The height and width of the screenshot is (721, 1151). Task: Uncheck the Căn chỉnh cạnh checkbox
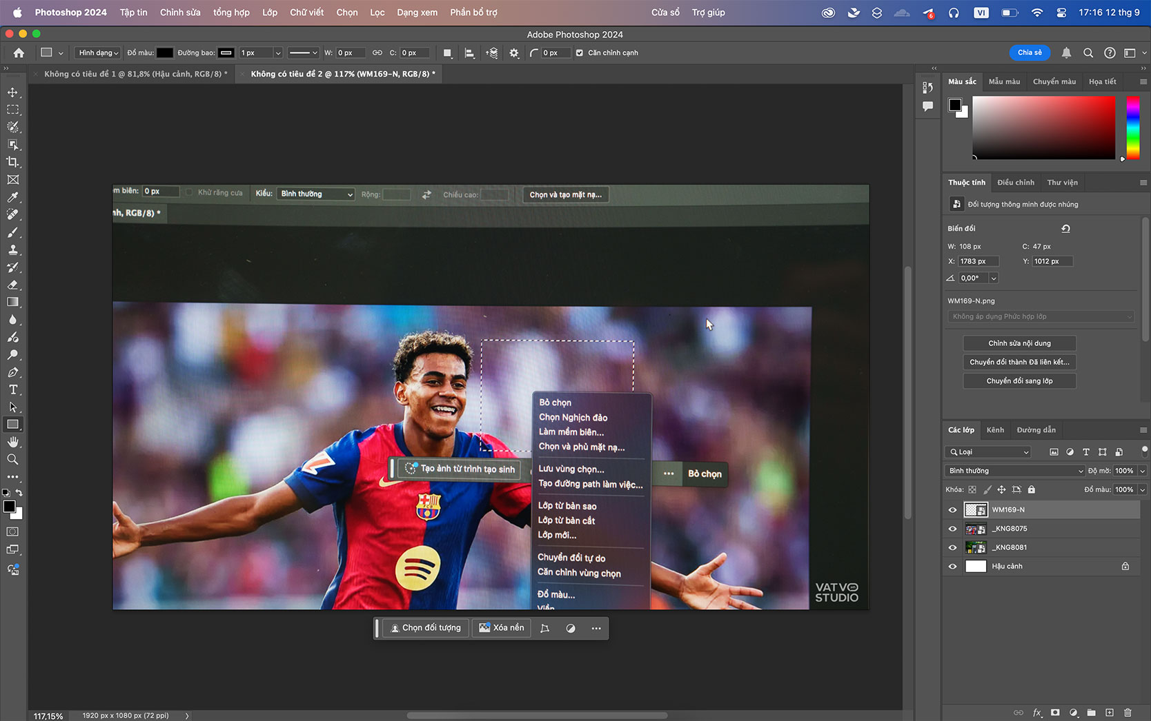[x=580, y=53]
